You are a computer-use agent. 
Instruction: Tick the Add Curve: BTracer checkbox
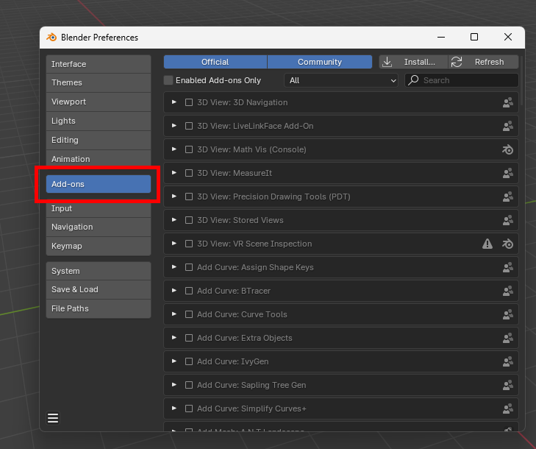point(189,291)
